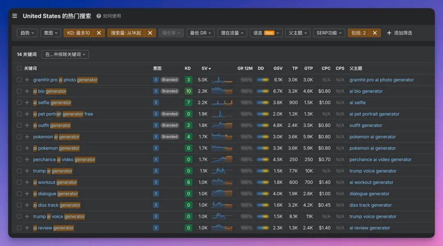Click intent badge for ai selfie generator

click(156, 103)
